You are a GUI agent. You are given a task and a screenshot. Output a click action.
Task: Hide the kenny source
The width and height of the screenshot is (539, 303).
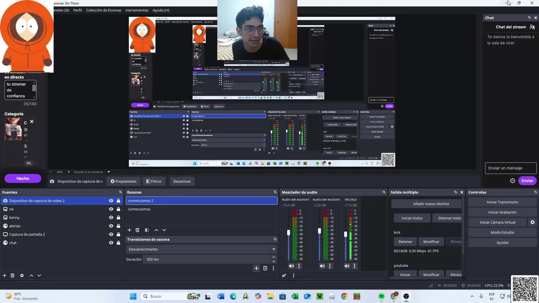tap(111, 218)
